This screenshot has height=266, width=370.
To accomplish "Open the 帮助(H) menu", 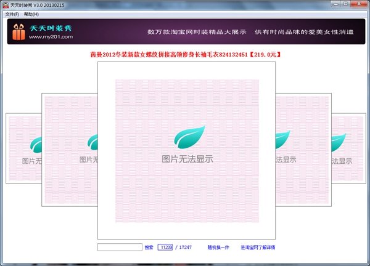I will coord(31,14).
